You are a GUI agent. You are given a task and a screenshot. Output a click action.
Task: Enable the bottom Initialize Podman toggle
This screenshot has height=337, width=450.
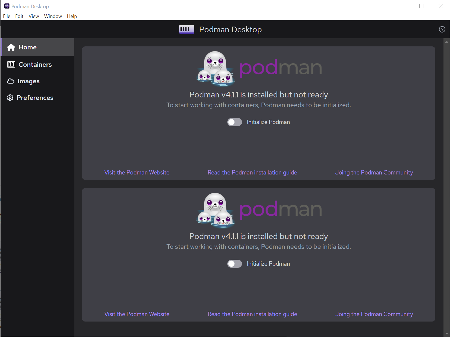click(x=234, y=263)
